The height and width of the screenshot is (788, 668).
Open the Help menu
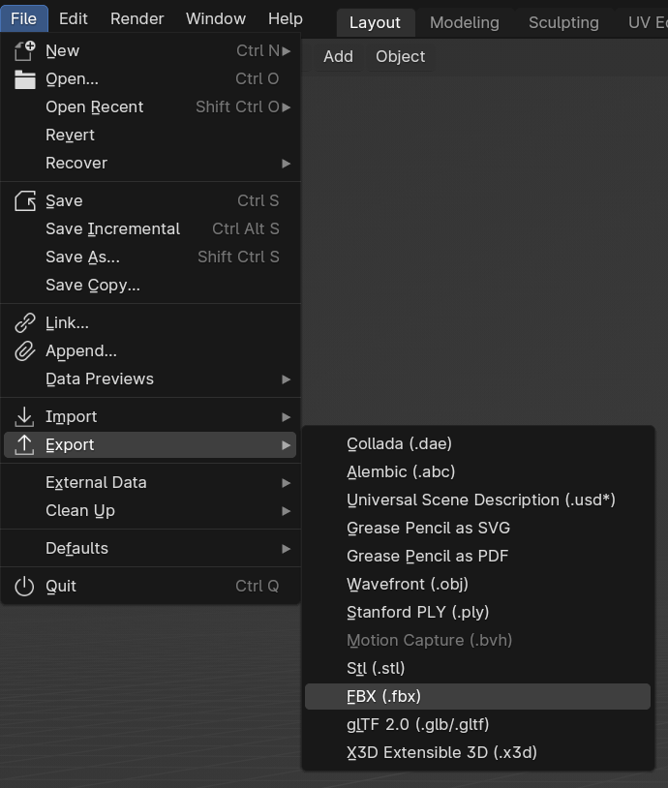(x=285, y=18)
